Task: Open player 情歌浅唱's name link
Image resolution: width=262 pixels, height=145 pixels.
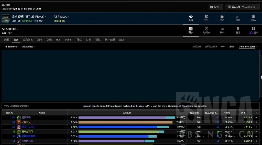Action: pyautogui.click(x=26, y=118)
